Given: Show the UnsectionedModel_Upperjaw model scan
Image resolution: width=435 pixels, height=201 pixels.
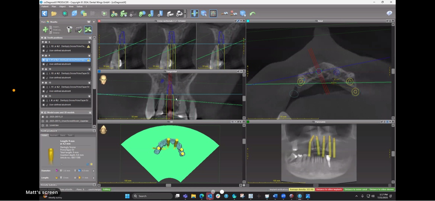Looking at the screenshot, I should click(43, 121).
